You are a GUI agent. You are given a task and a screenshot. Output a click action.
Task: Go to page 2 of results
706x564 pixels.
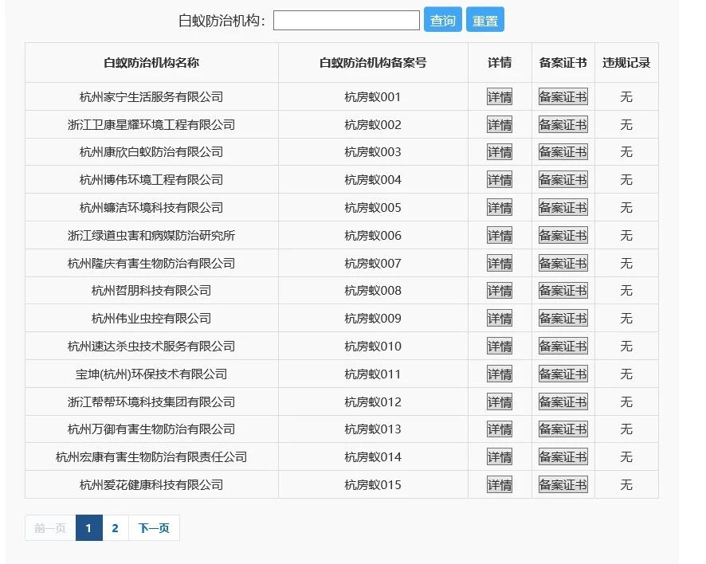tap(116, 528)
